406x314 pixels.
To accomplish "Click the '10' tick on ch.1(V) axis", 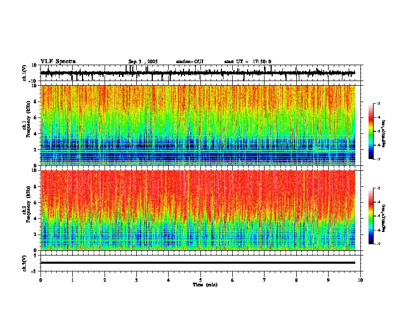I will 35,65.
